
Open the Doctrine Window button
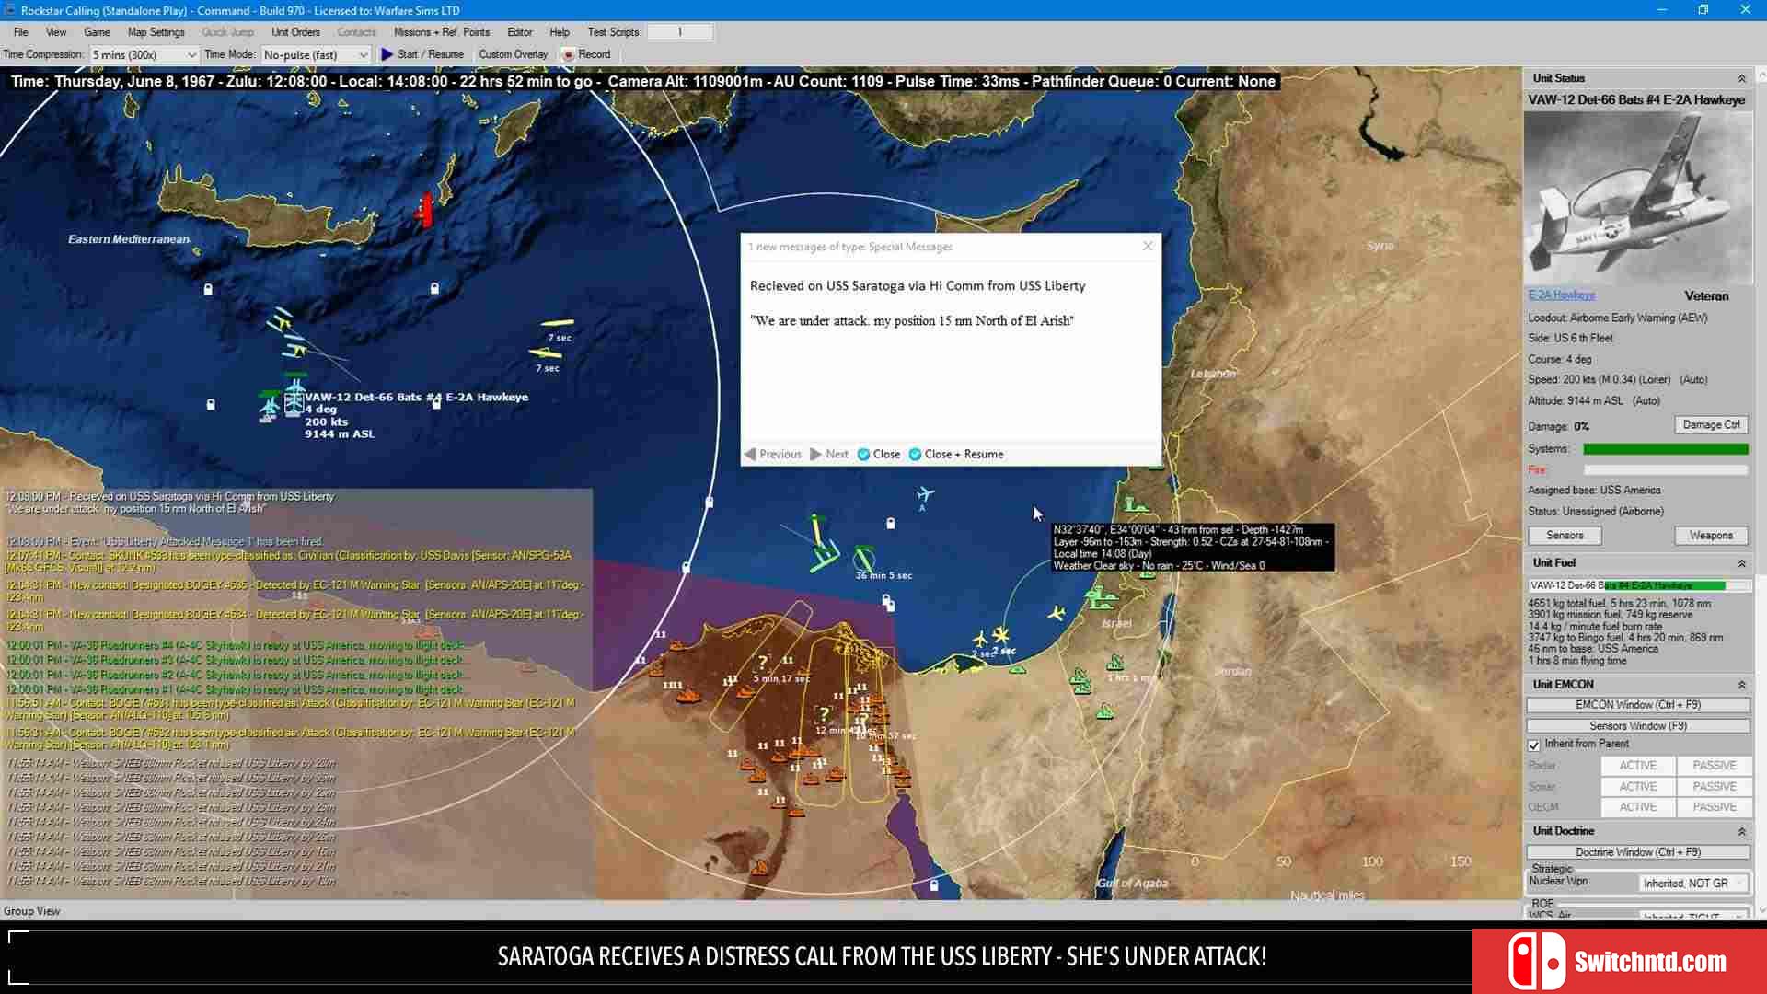(1638, 851)
